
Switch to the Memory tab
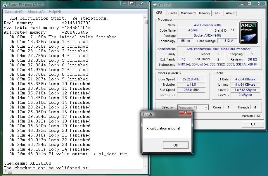point(204,13)
